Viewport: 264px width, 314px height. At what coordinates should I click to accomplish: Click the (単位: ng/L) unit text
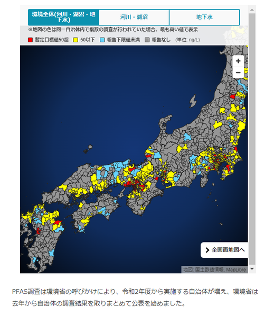187,40
